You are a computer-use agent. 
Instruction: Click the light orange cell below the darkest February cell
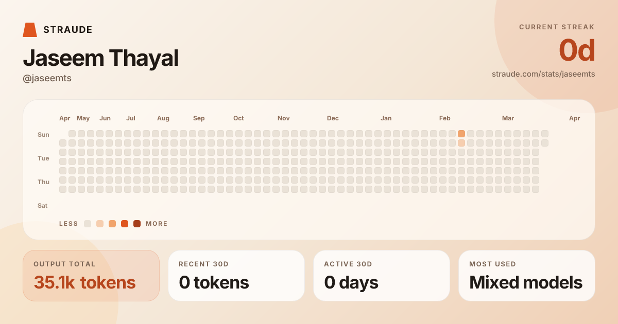pos(461,143)
